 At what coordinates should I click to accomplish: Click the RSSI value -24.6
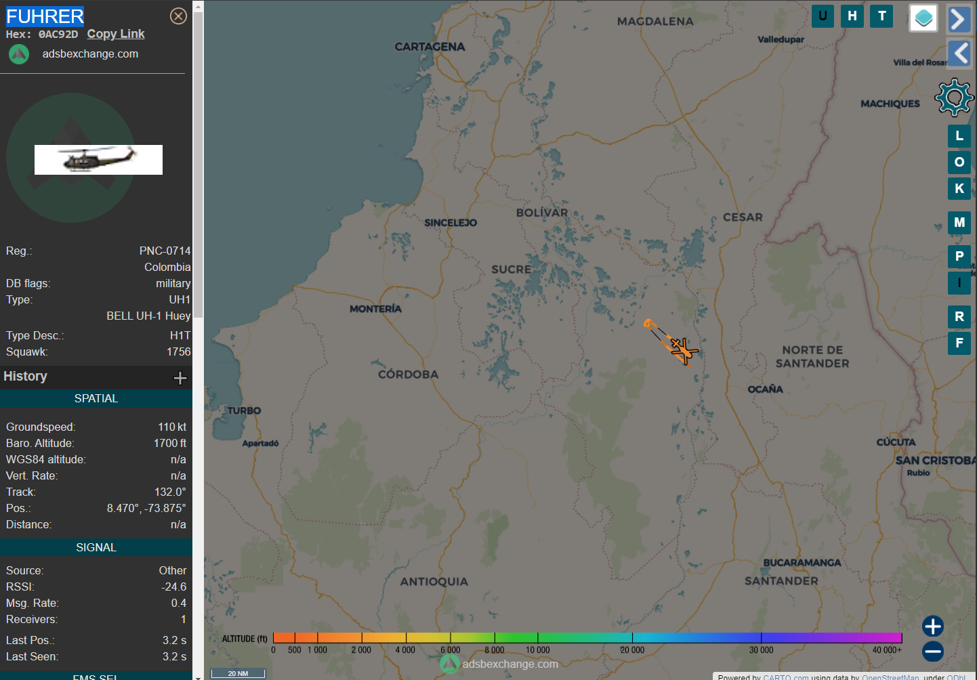(x=174, y=587)
